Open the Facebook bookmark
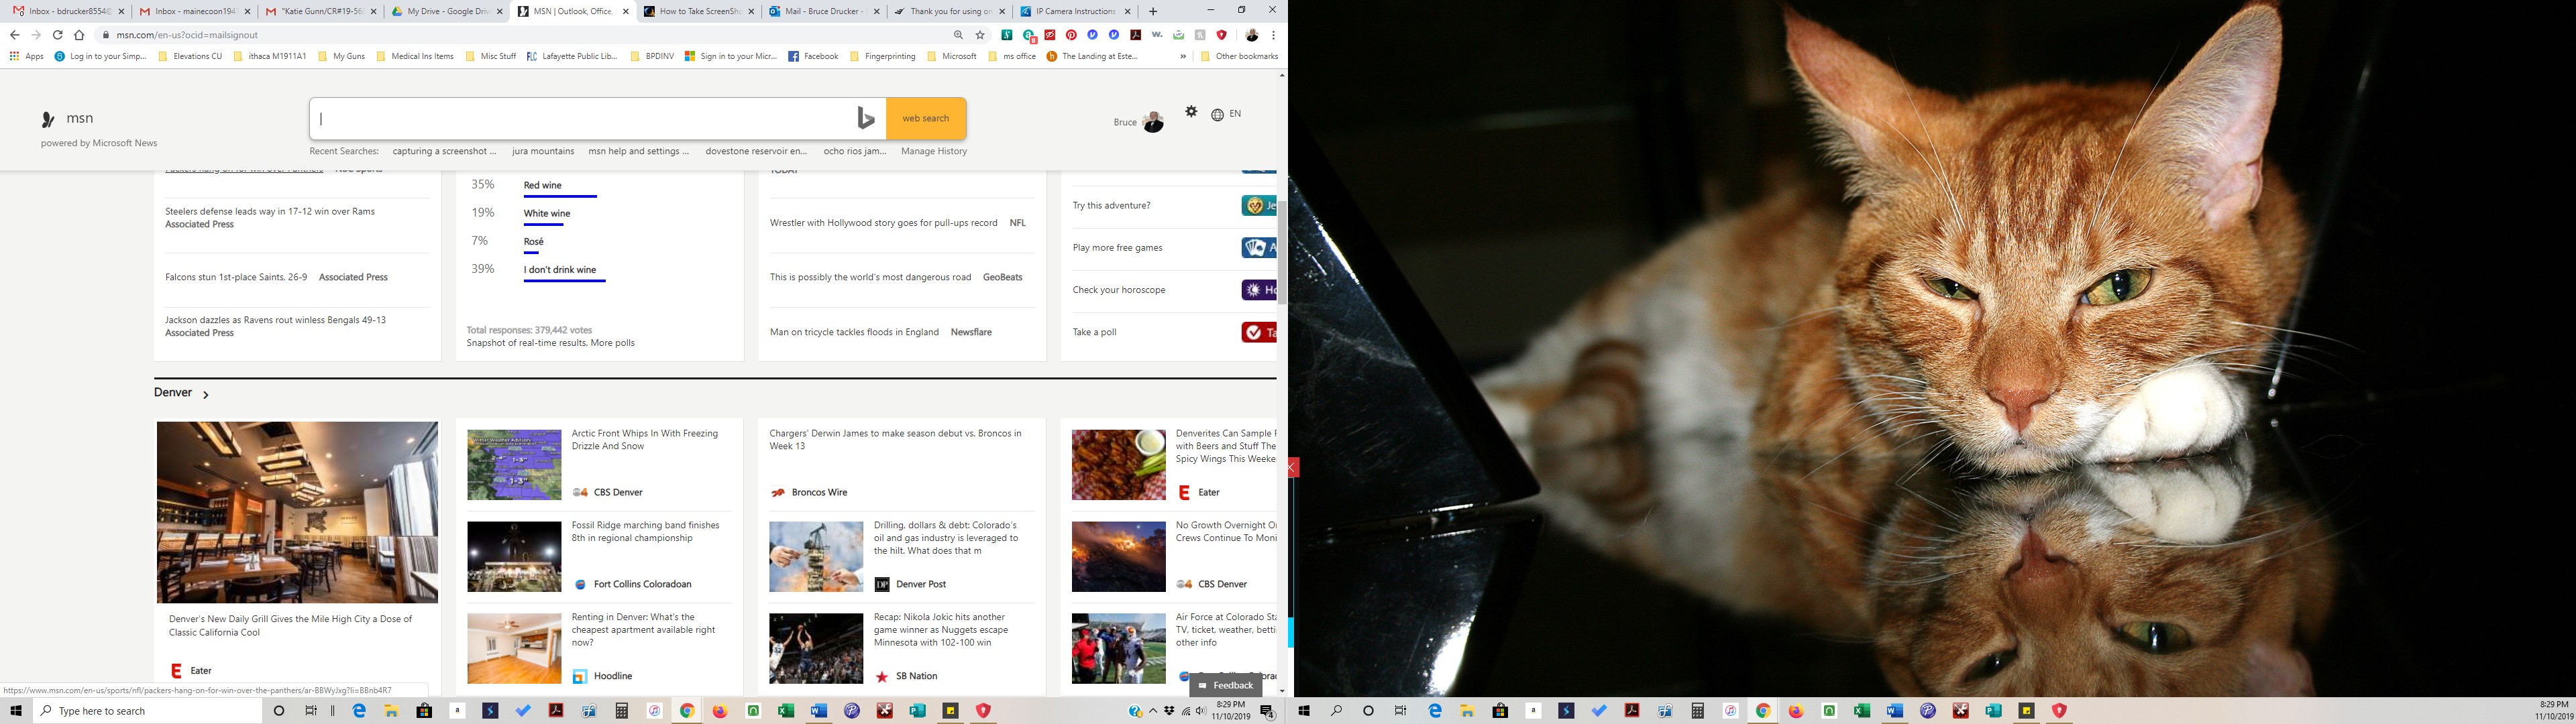Image resolution: width=2576 pixels, height=724 pixels. click(x=813, y=57)
